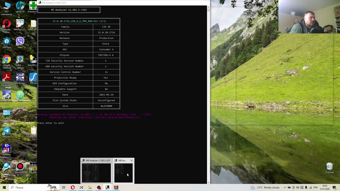Launch Victoria HDD from the desktop
The height and width of the screenshot is (191, 340).
pyautogui.click(x=33, y=7)
